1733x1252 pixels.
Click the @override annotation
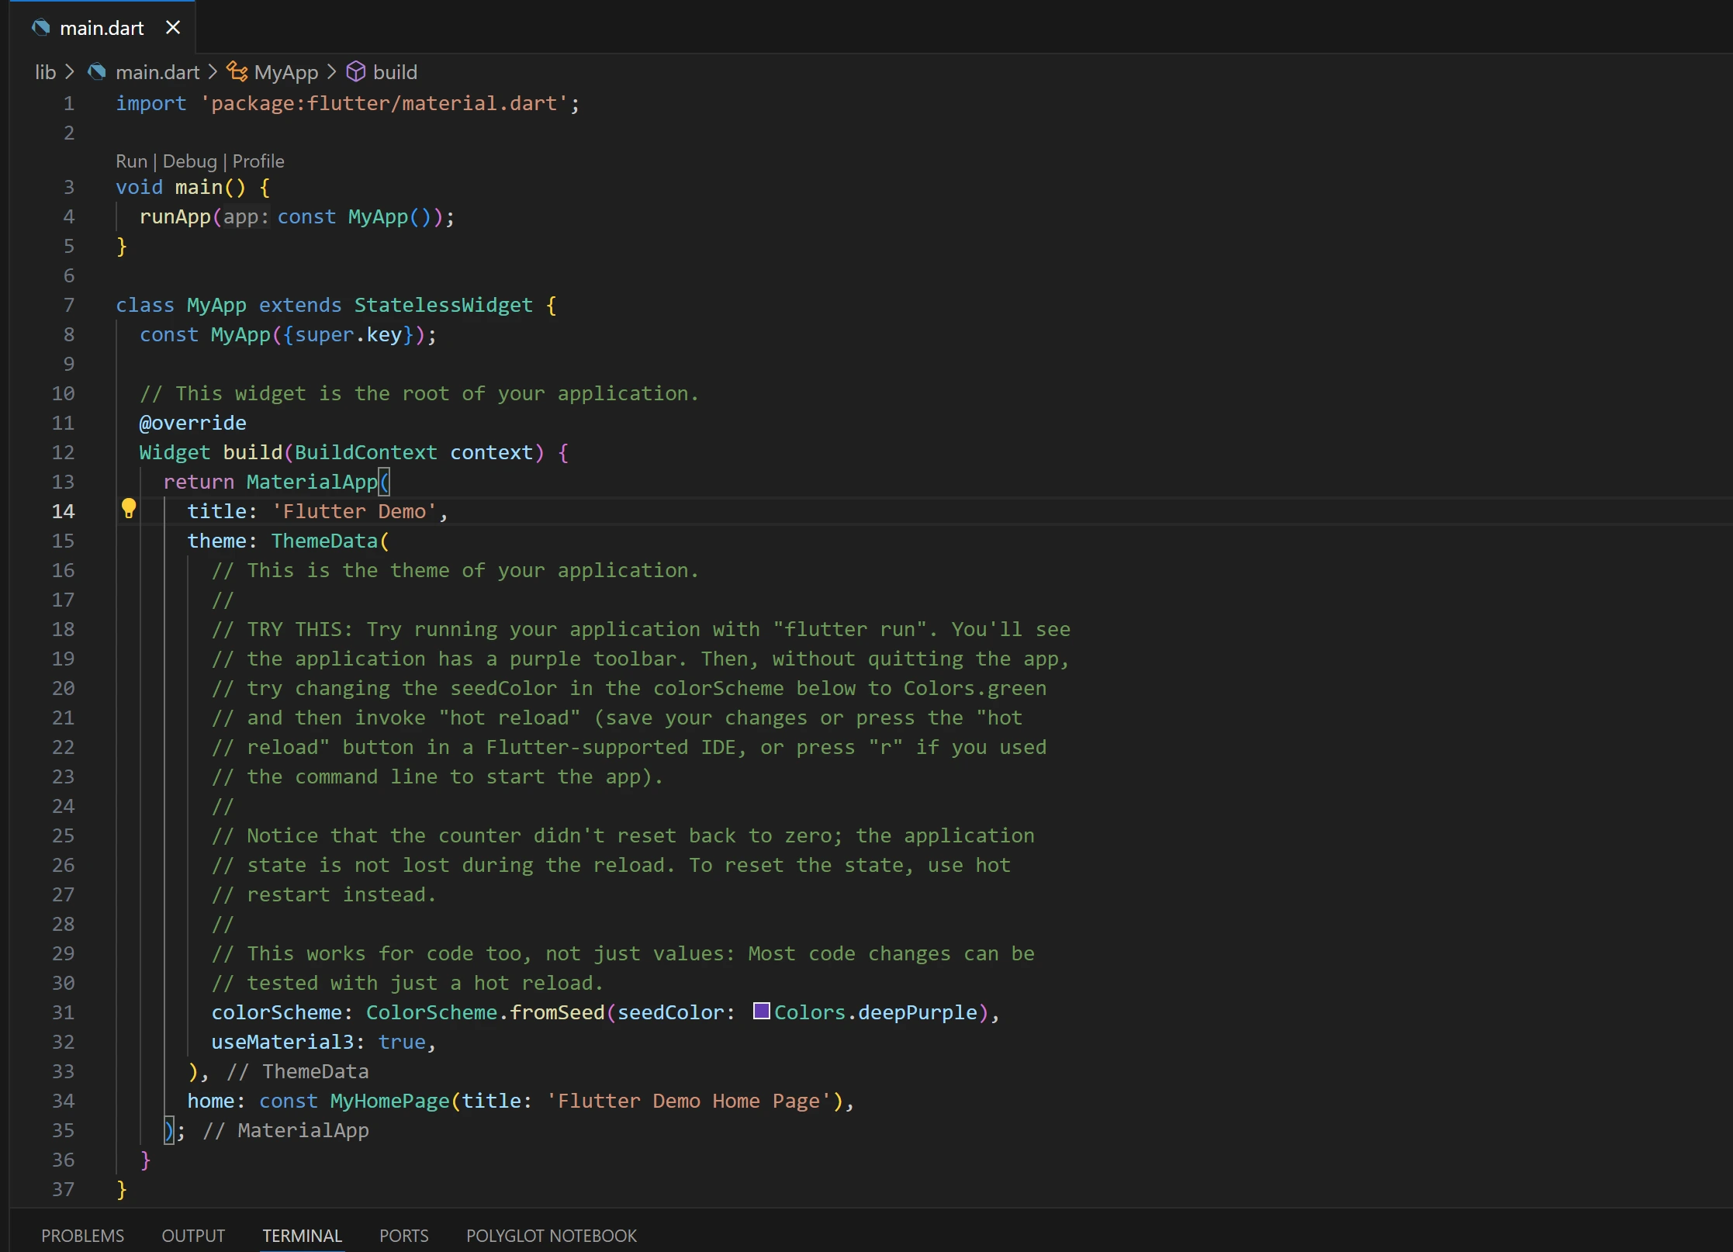point(193,423)
